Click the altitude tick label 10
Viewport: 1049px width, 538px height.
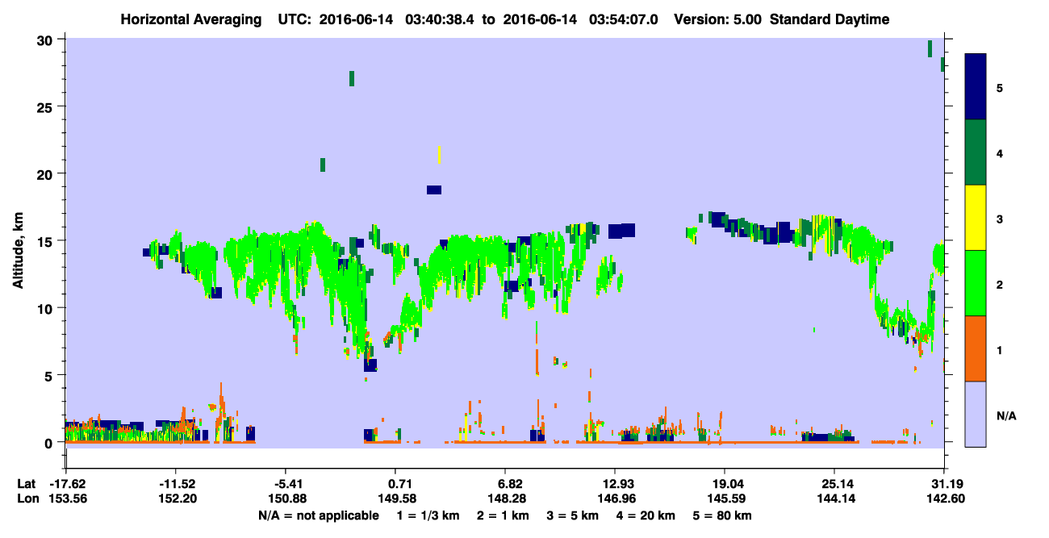tap(46, 308)
